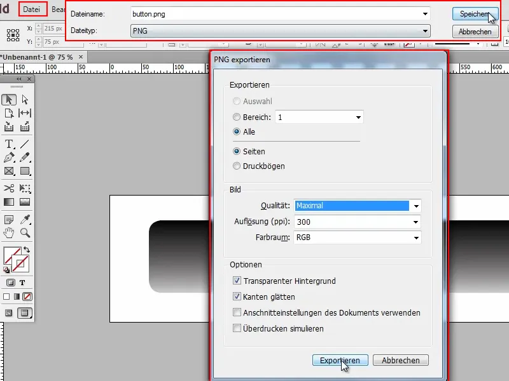Open the Qualität dropdown
This screenshot has height=381, width=509.
click(x=358, y=206)
